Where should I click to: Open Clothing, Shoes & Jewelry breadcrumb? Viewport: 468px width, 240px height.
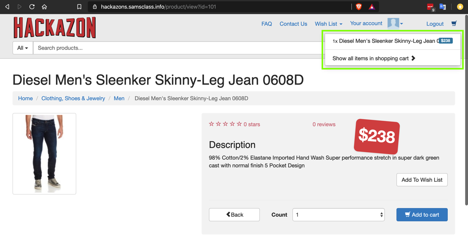click(x=73, y=98)
